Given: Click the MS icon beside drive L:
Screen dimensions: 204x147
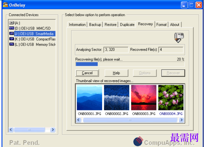Looking at the screenshot, I should pyautogui.click(x=11, y=44).
